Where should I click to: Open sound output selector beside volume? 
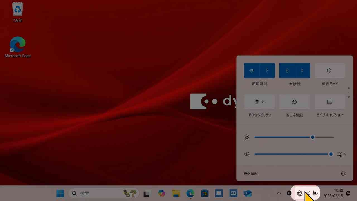[x=341, y=154]
